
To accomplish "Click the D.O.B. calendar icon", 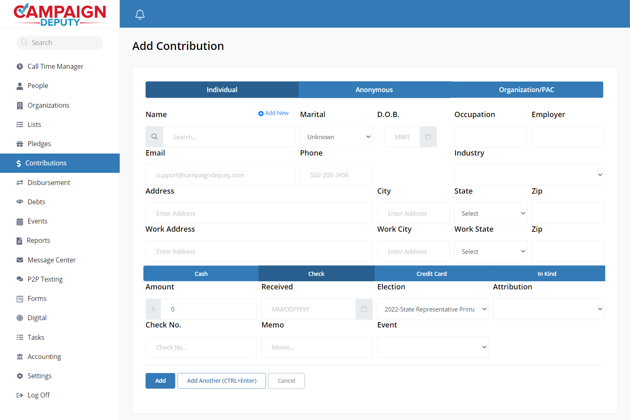I will point(428,137).
